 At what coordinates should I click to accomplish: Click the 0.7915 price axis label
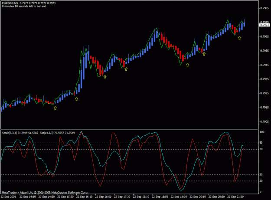264,108
